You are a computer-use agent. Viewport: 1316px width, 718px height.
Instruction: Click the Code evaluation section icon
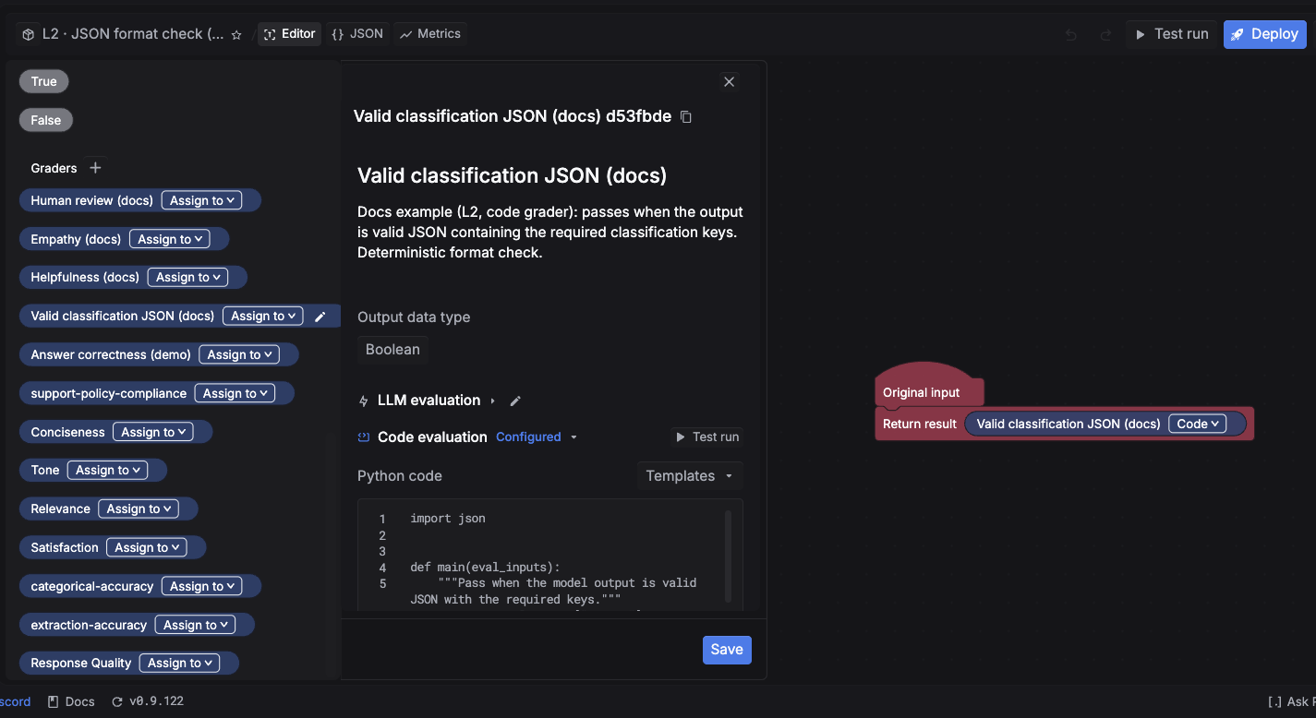pyautogui.click(x=364, y=437)
